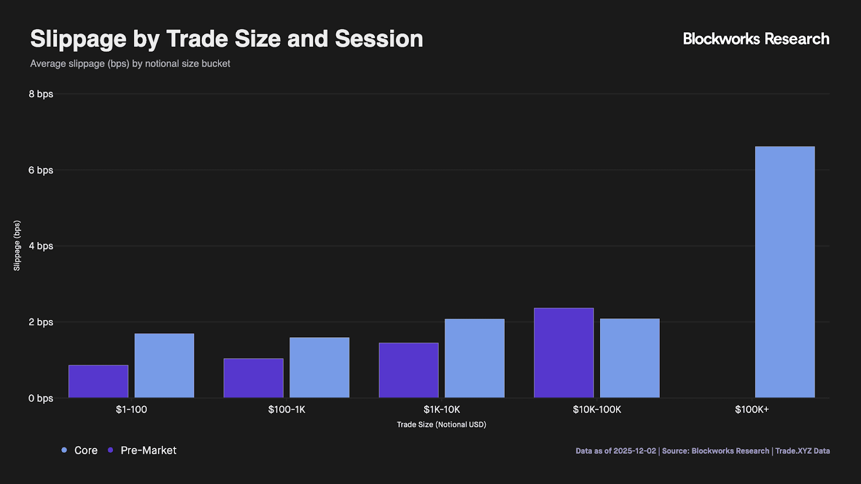This screenshot has width=861, height=484.
Task: Select the Pre-Market bar for $100-1K
Action: [x=253, y=378]
